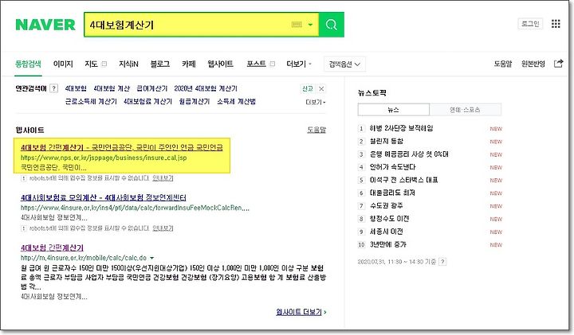Open news topic 이석구 전 스타벅스 대표
This screenshot has width=574, height=335.
coord(403,180)
